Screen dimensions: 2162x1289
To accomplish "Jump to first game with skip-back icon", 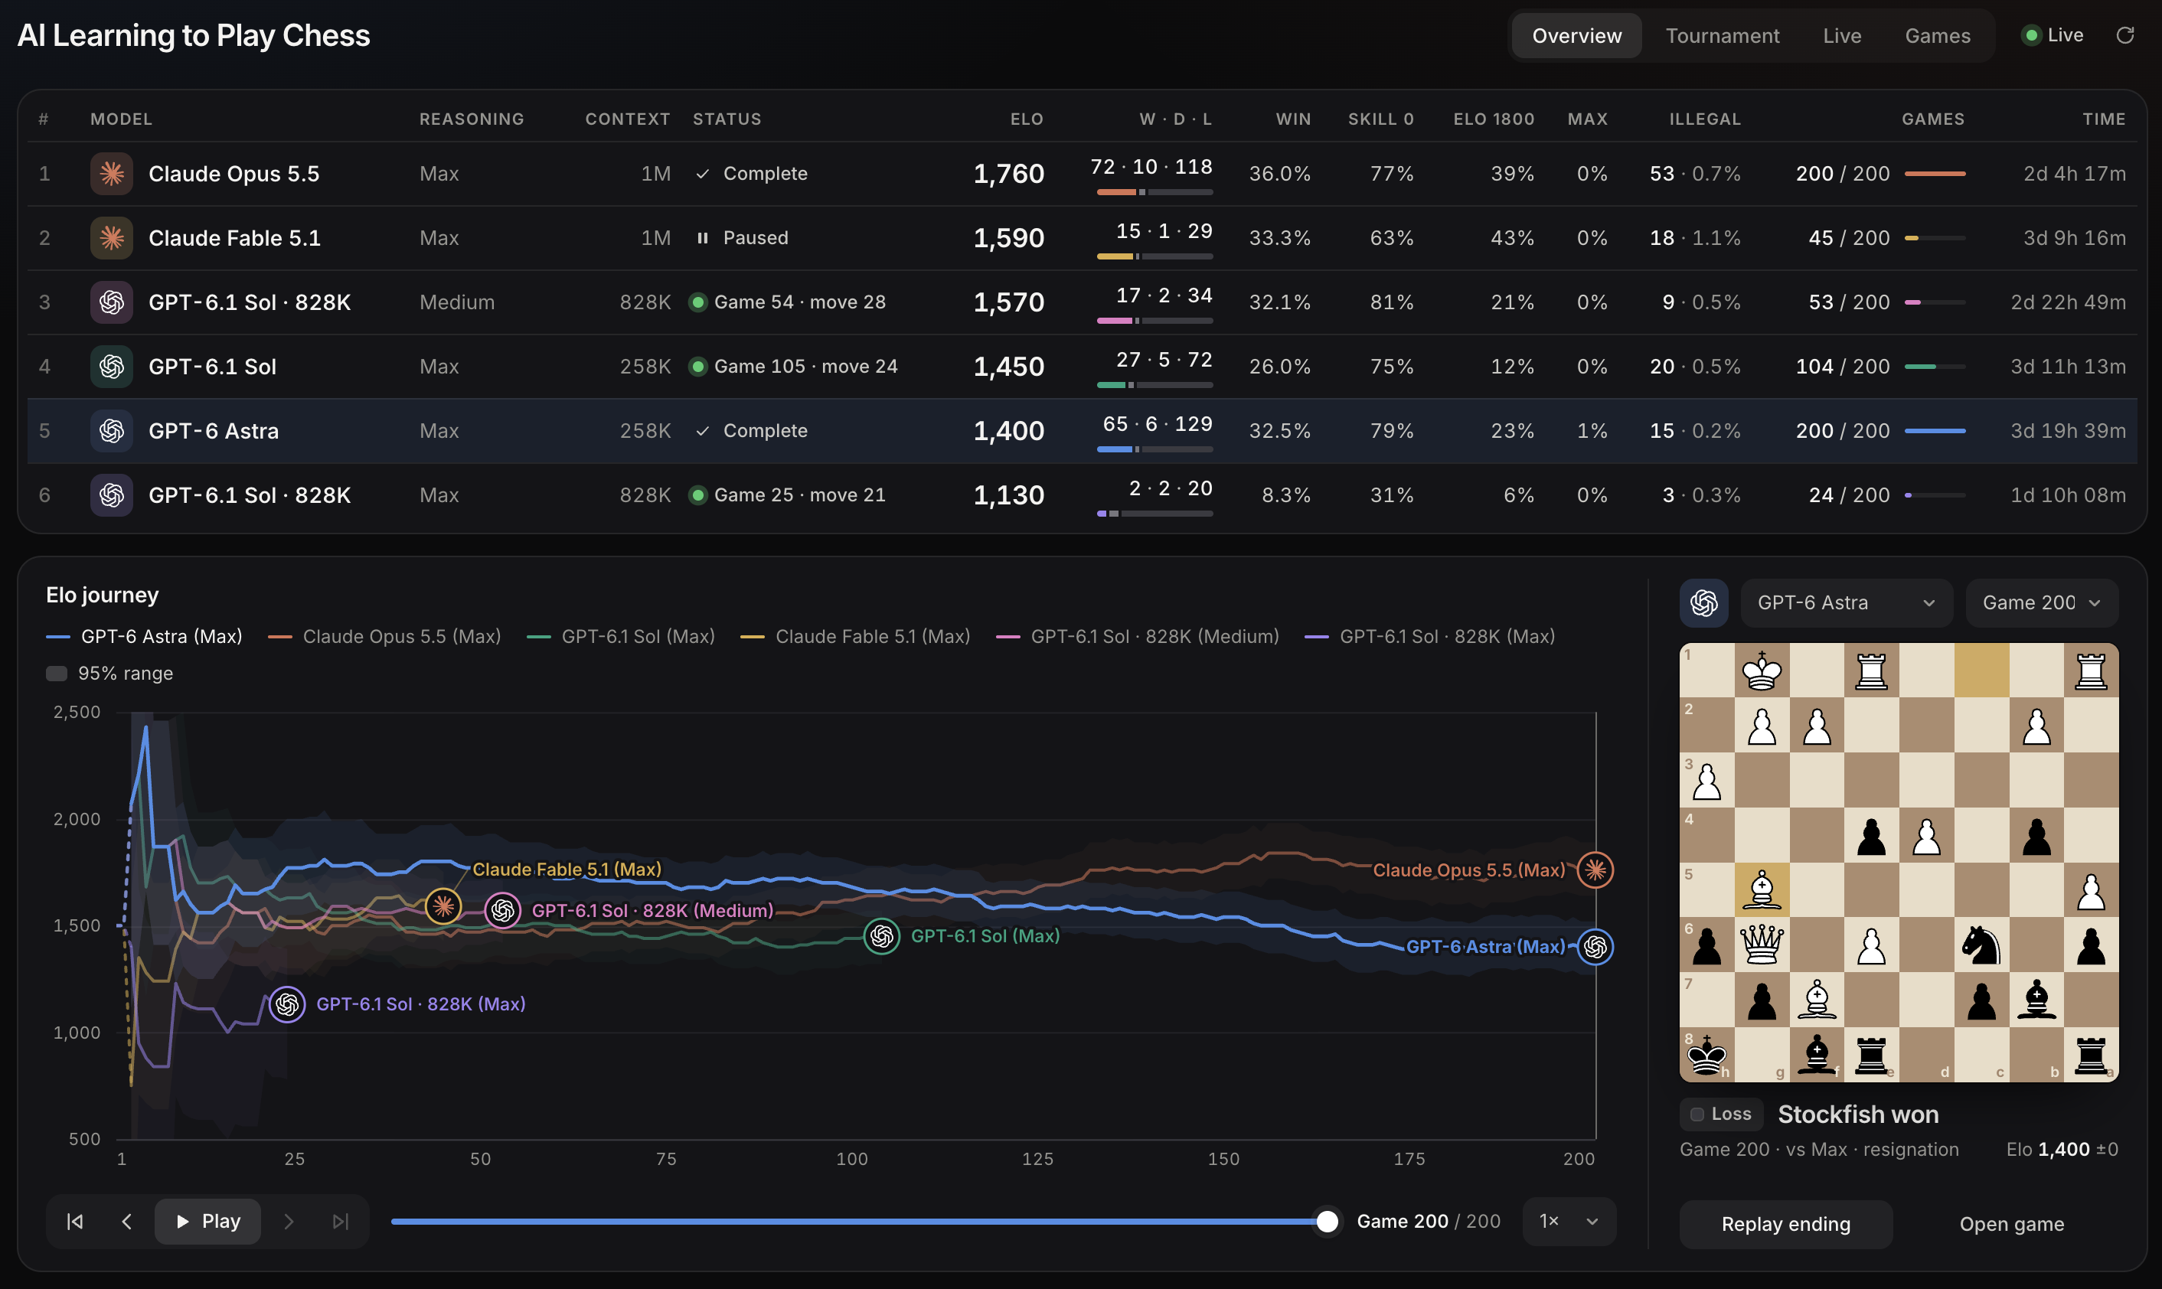I will (x=76, y=1221).
